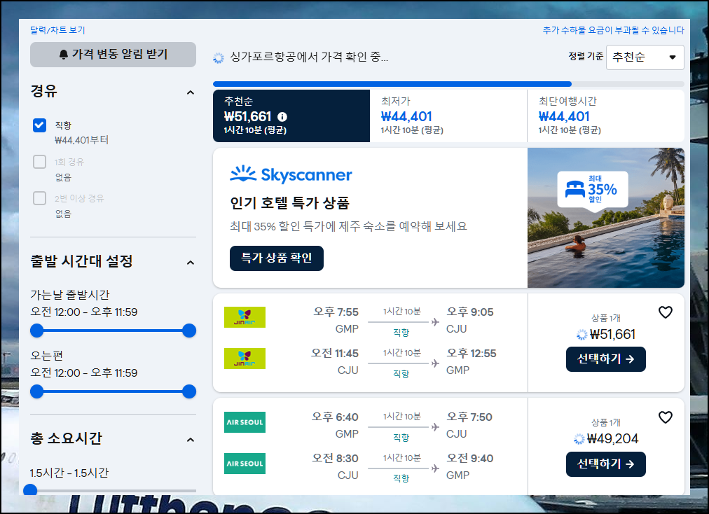Image resolution: width=709 pixels, height=514 pixels.
Task: Open the 정렬 기준 추천순 dropdown
Action: coord(645,57)
